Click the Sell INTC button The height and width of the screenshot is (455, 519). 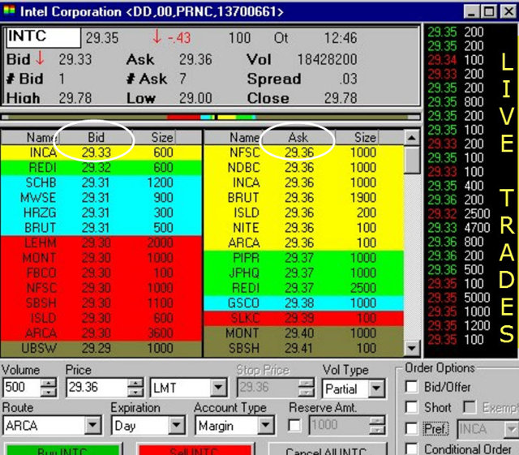[195, 449]
